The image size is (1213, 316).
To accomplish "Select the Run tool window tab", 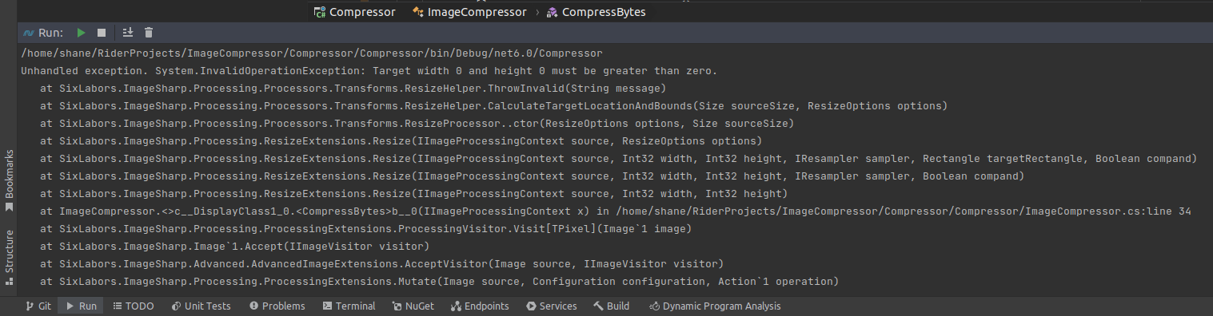I will pyautogui.click(x=82, y=306).
